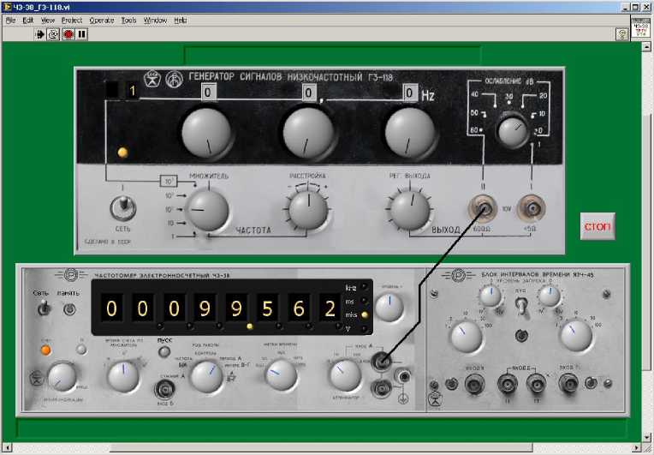Click the 600Ω output connector
Viewport: 654px width, 455px height.
[x=483, y=208]
